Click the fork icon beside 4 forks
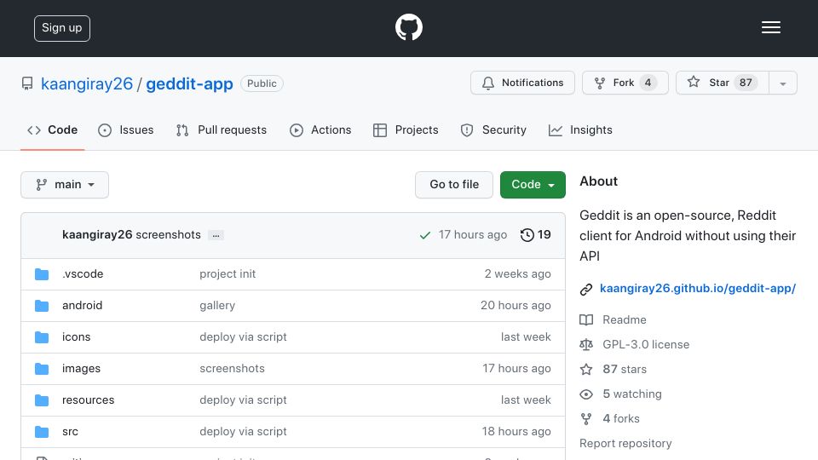The width and height of the screenshot is (818, 460). [x=586, y=419]
